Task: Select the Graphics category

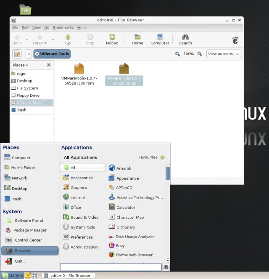Action: pos(75,187)
